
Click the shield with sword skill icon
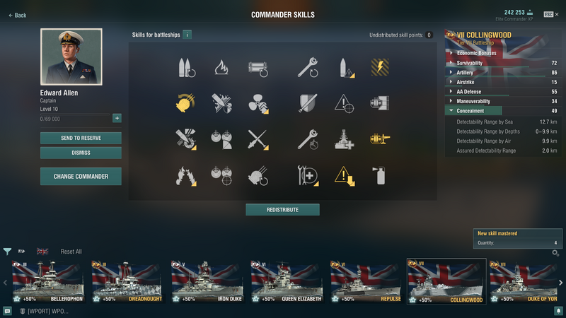click(x=308, y=103)
